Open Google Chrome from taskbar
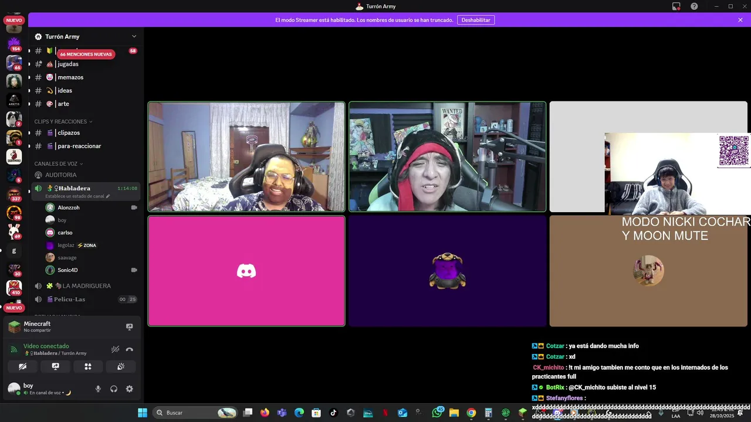This screenshot has width=751, height=422. (471, 413)
